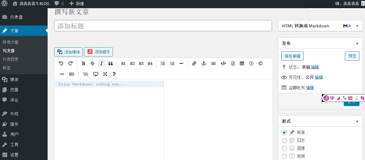
Task: Toggle italic formatting
Action: 102,63
